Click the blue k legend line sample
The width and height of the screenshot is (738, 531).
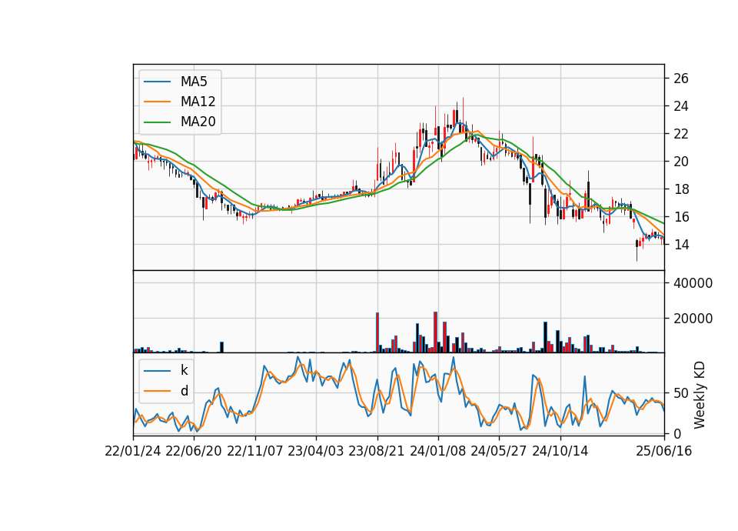coord(157,371)
